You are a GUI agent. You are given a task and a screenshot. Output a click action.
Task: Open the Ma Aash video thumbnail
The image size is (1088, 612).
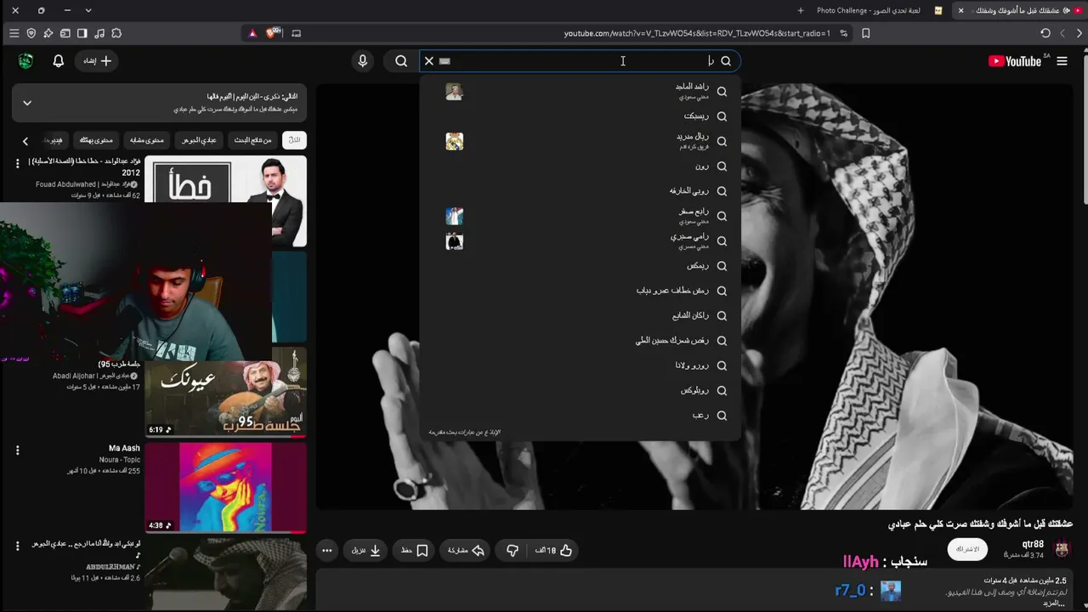pyautogui.click(x=225, y=487)
